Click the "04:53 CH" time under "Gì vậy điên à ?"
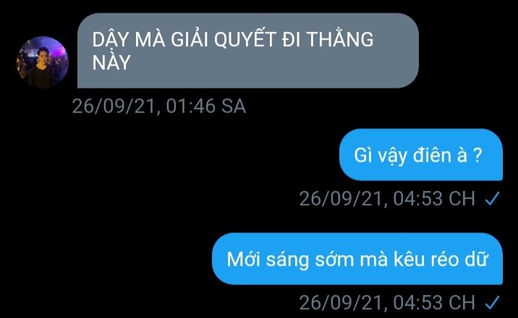Screen dimensions: 518x318 434,199
